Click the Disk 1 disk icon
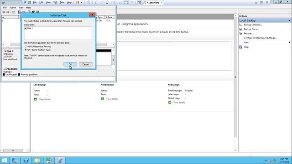Viewport: 292px width, 164px height. pos(5,51)
